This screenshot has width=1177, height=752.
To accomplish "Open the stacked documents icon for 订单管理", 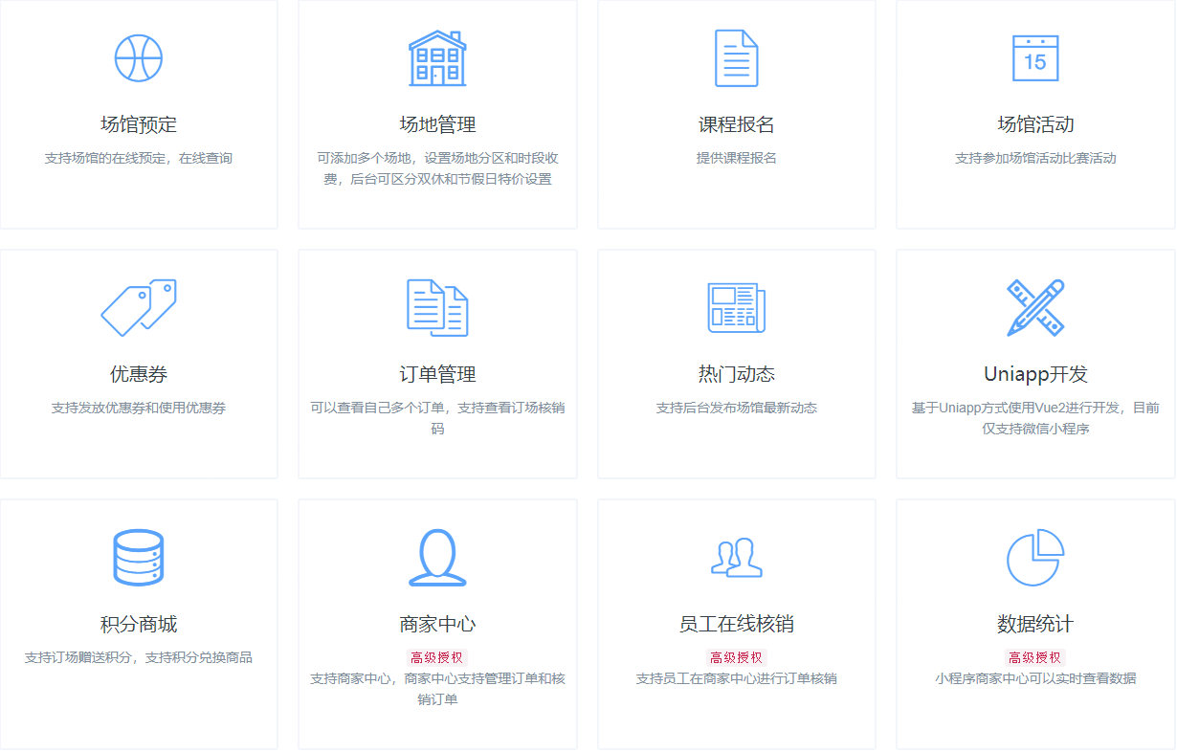I will 437,308.
